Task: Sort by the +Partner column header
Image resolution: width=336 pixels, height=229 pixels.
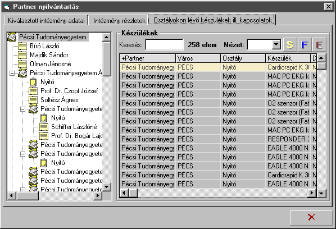Action: pyautogui.click(x=148, y=58)
